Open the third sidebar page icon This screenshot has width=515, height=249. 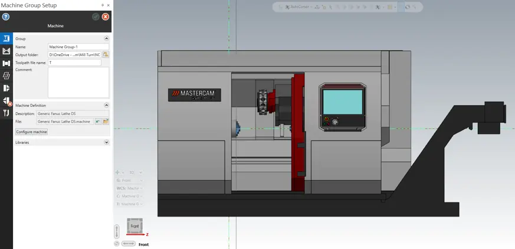point(6,63)
